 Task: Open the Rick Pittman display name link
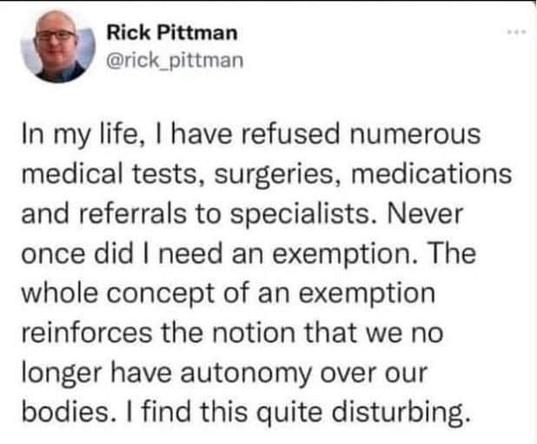[x=170, y=33]
